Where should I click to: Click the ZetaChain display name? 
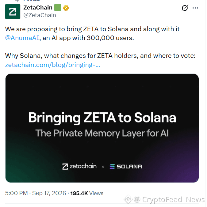pyautogui.click(x=38, y=8)
